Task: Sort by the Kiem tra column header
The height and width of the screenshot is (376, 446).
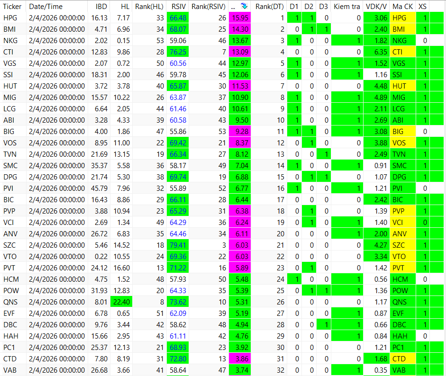Action: pyautogui.click(x=347, y=6)
